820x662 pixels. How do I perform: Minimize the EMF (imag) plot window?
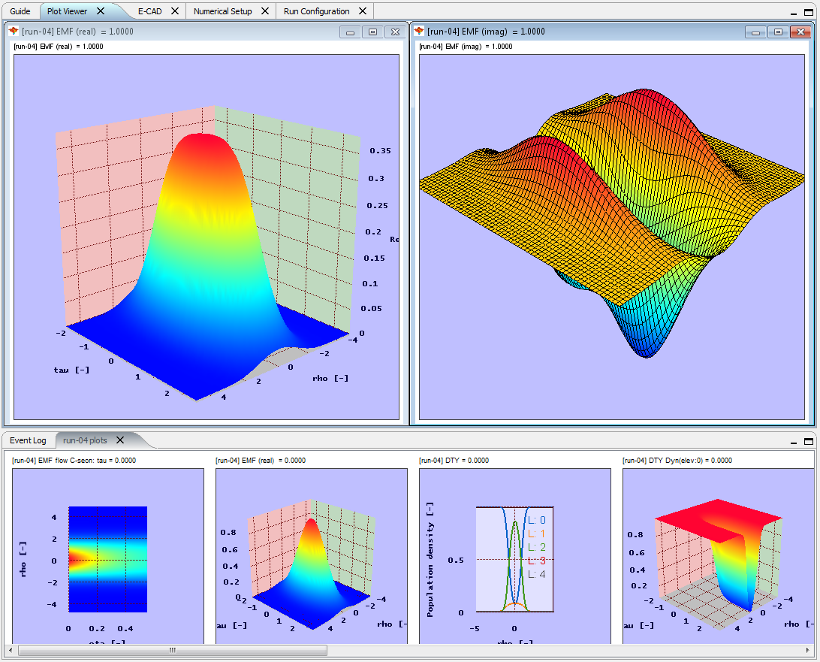tap(756, 32)
